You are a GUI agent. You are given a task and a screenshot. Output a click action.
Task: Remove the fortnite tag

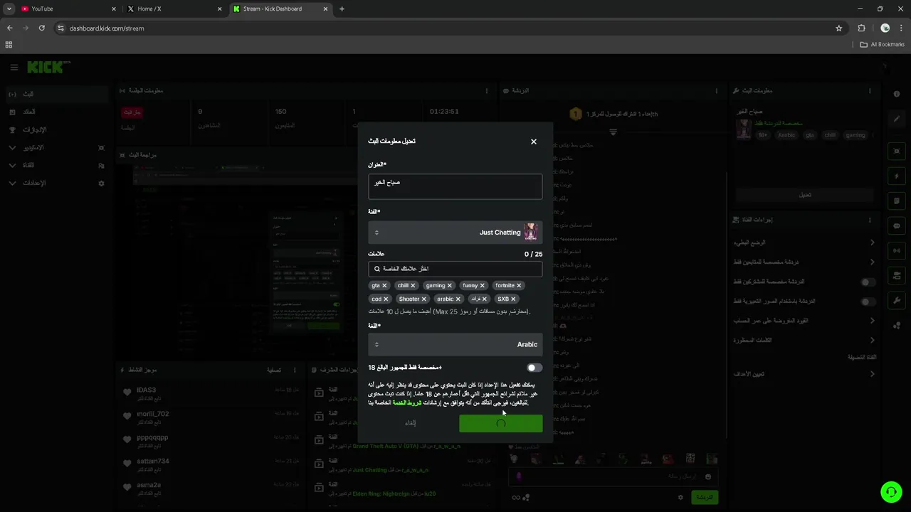click(x=519, y=286)
